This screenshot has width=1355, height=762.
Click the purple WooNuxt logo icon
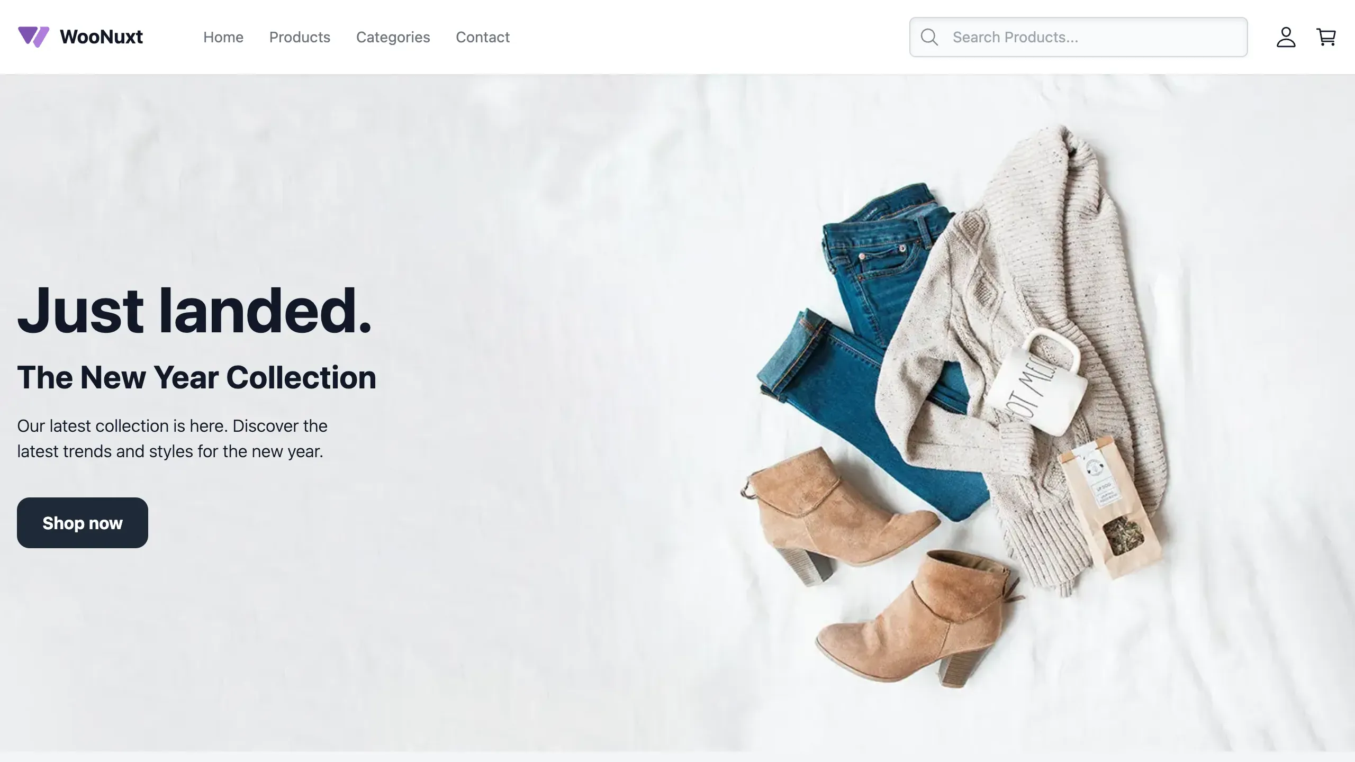[34, 37]
